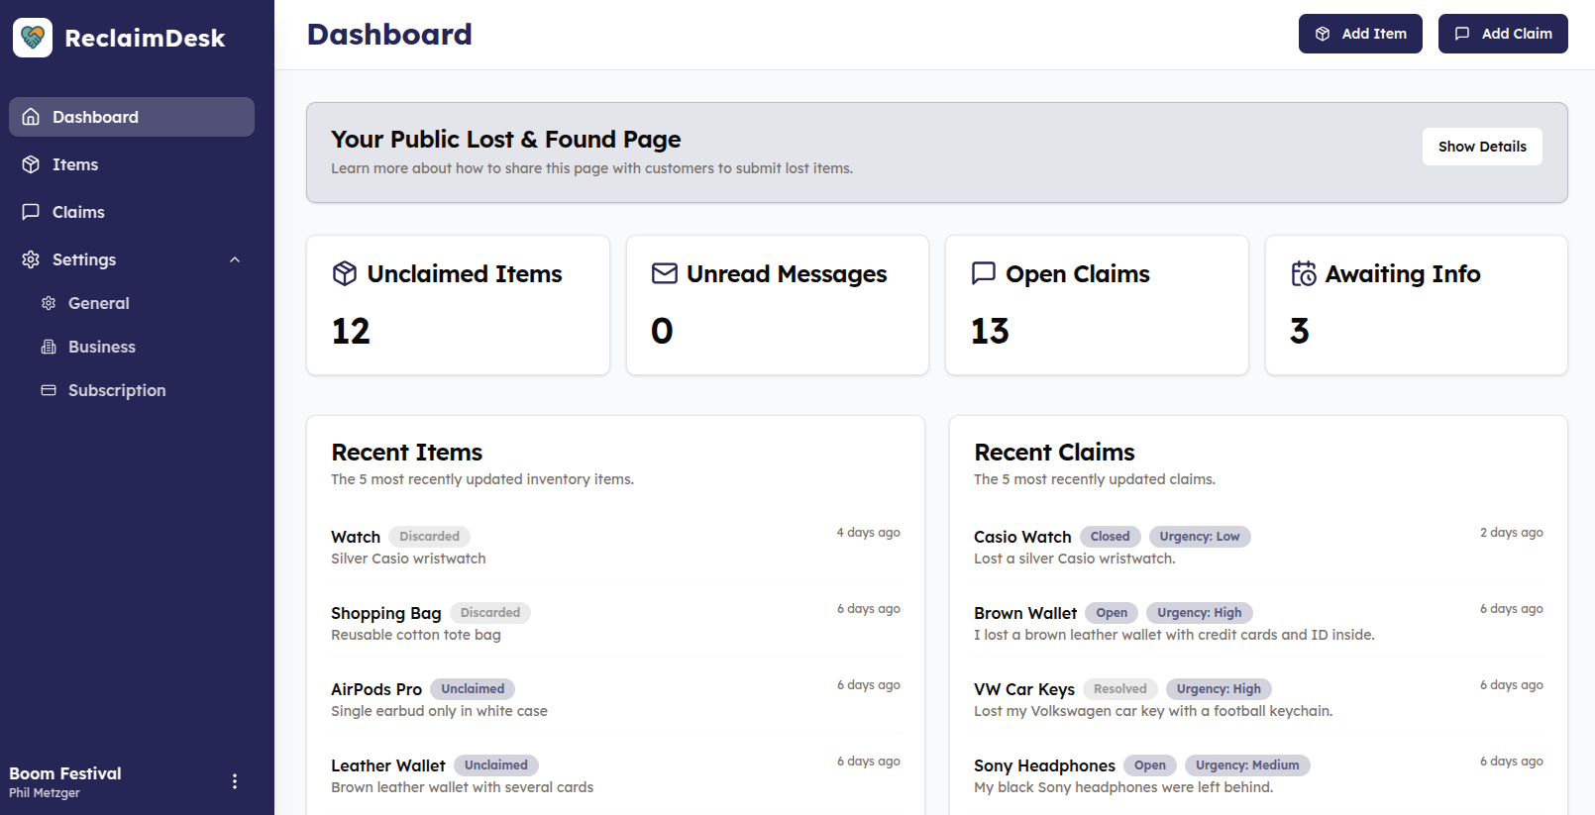Click the Dashboard page title
The image size is (1595, 815).
pos(389,35)
